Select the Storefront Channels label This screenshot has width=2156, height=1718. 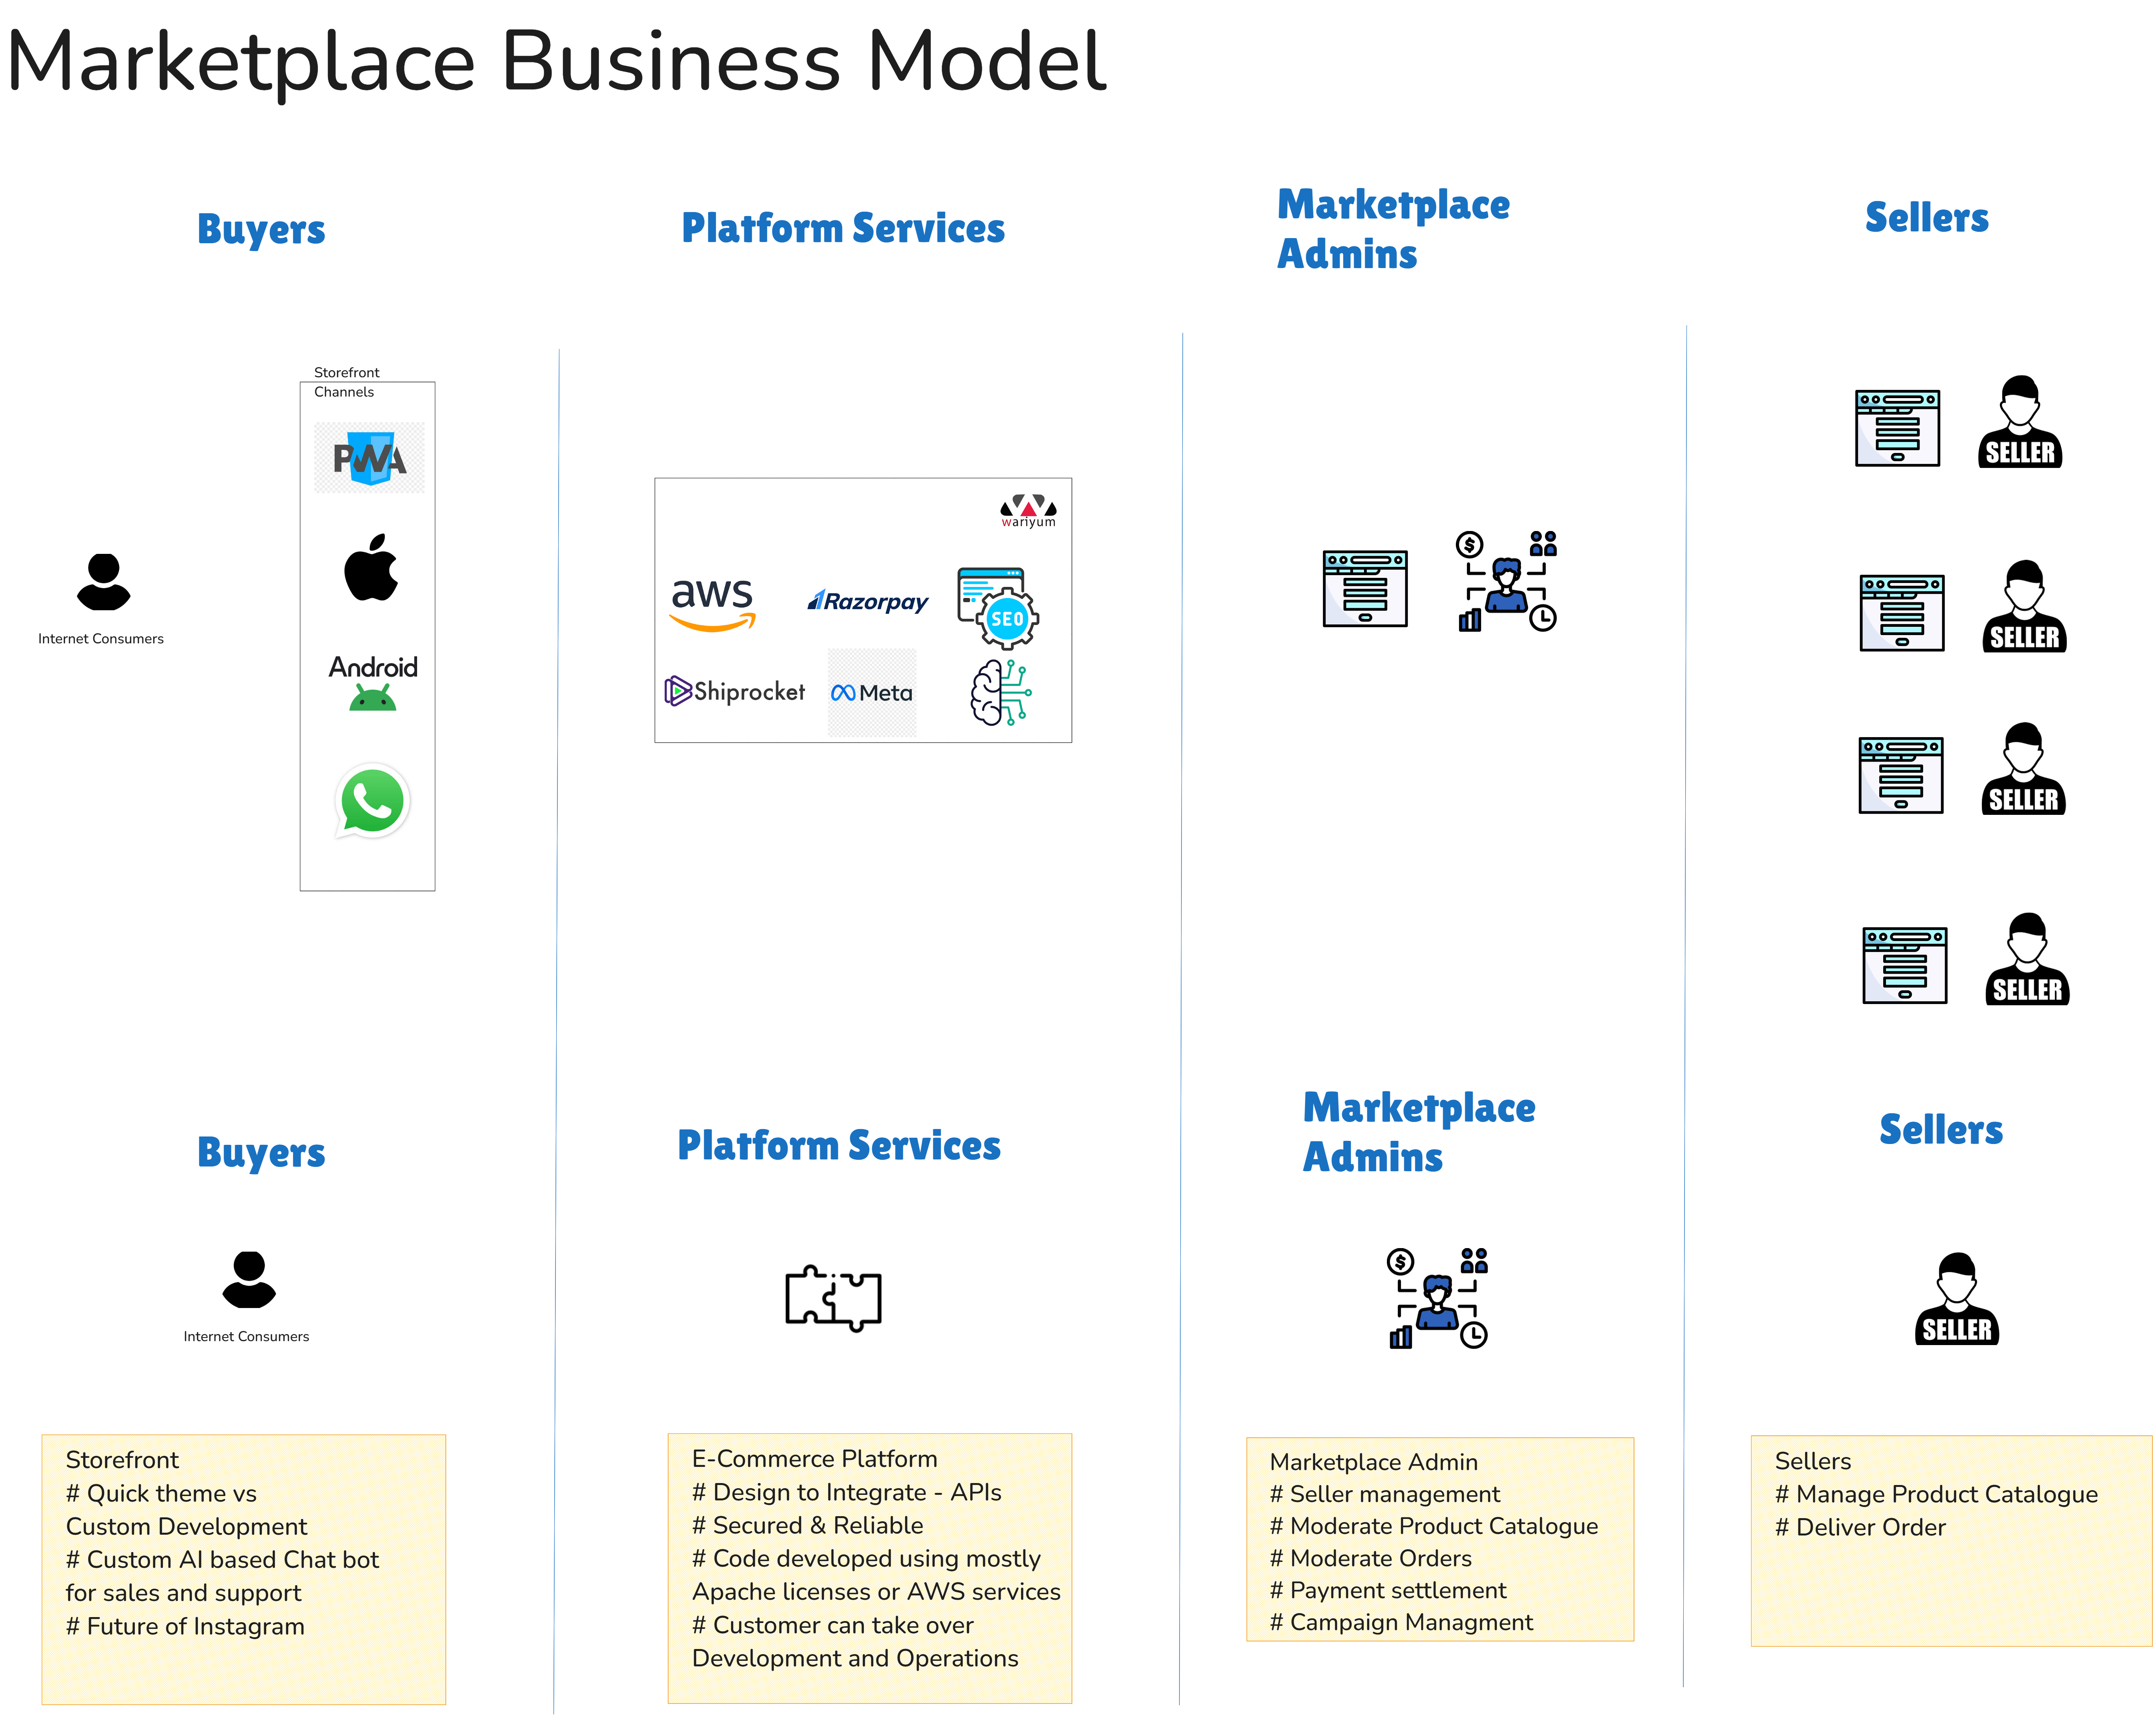(x=346, y=382)
